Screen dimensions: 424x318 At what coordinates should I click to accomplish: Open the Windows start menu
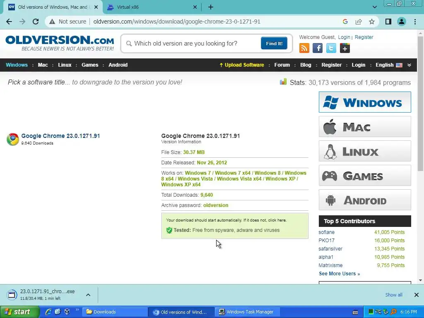[19, 312]
